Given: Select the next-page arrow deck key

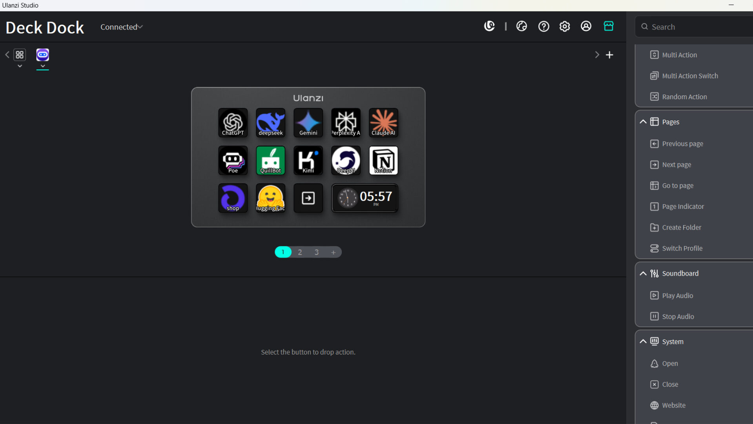Looking at the screenshot, I should pos(308,198).
